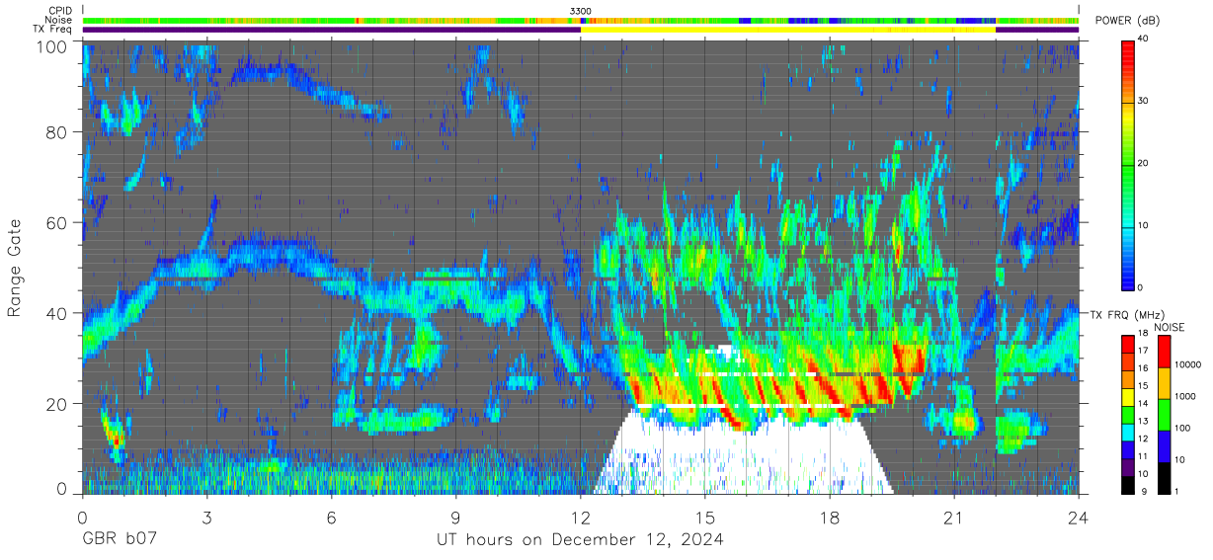
Task: Click the 80 tick on the Range Gate axis
Action: tap(58, 132)
